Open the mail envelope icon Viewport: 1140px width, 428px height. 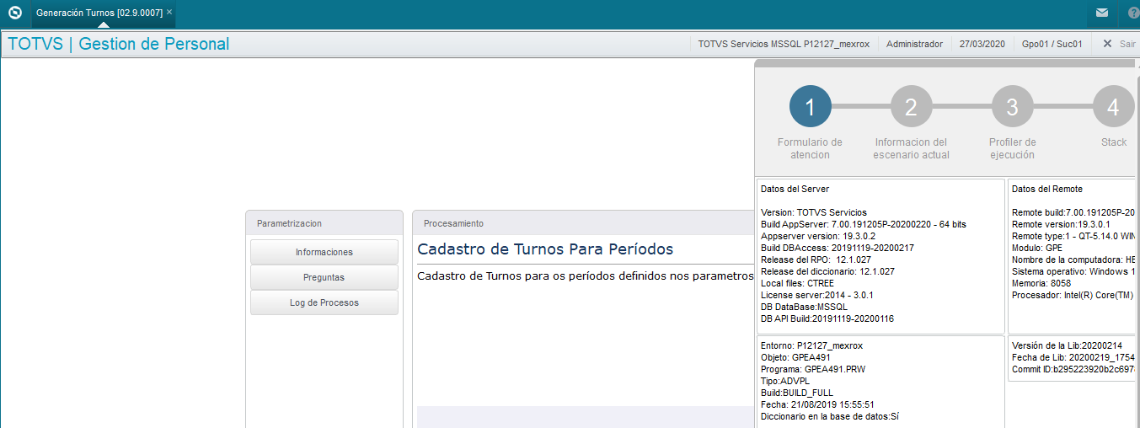click(1101, 13)
